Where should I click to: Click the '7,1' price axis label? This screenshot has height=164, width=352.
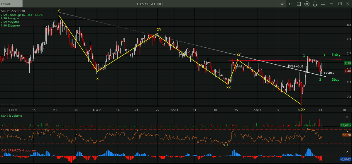349,96
